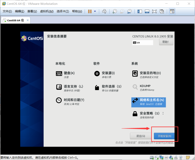
Task: Click the 退出(Q) quit button
Action: tap(141, 136)
